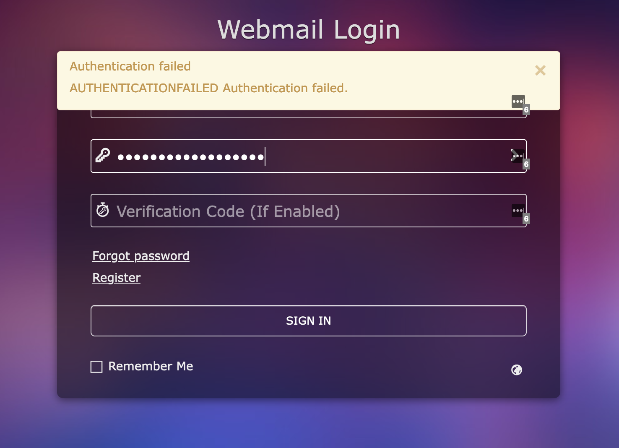Click the AUTHENTICATIONFAILED error message text
619x448 pixels.
[x=208, y=89]
